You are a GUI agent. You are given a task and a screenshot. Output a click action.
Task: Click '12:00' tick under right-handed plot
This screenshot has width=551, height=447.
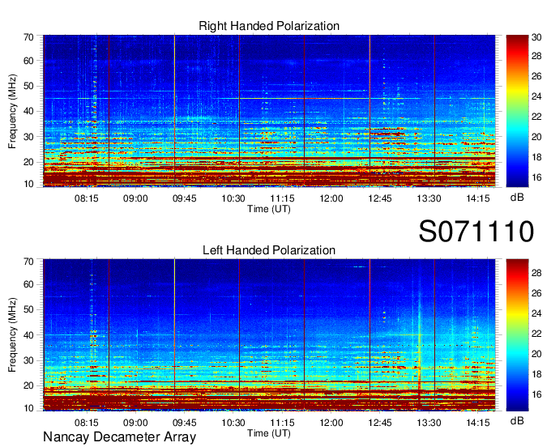331,198
